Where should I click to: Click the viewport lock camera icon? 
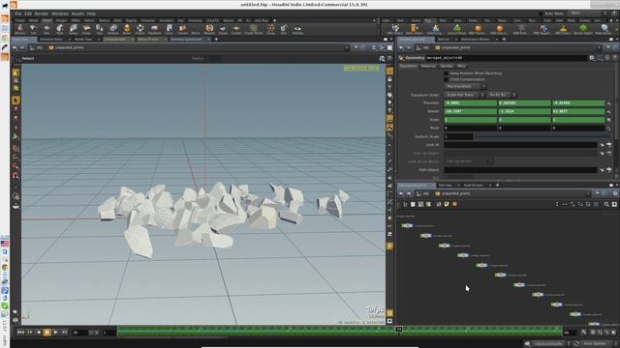pyautogui.click(x=389, y=79)
